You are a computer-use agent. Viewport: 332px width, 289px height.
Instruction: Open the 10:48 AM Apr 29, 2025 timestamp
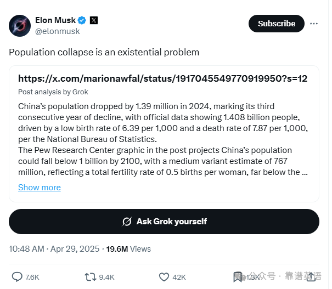click(x=54, y=249)
